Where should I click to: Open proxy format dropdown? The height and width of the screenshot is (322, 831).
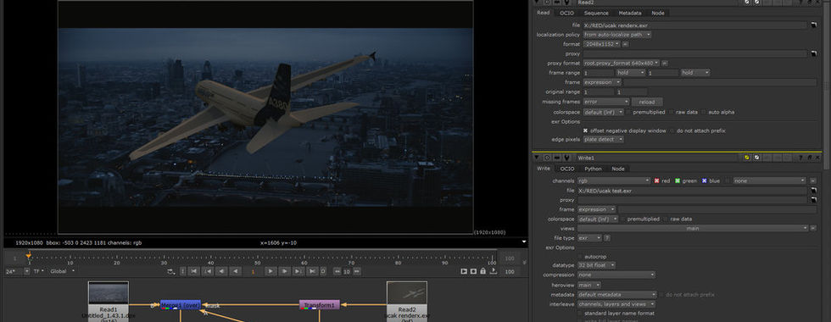pyautogui.click(x=621, y=63)
